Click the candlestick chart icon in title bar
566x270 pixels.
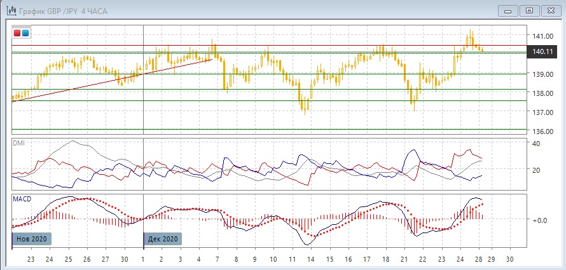pos(11,11)
